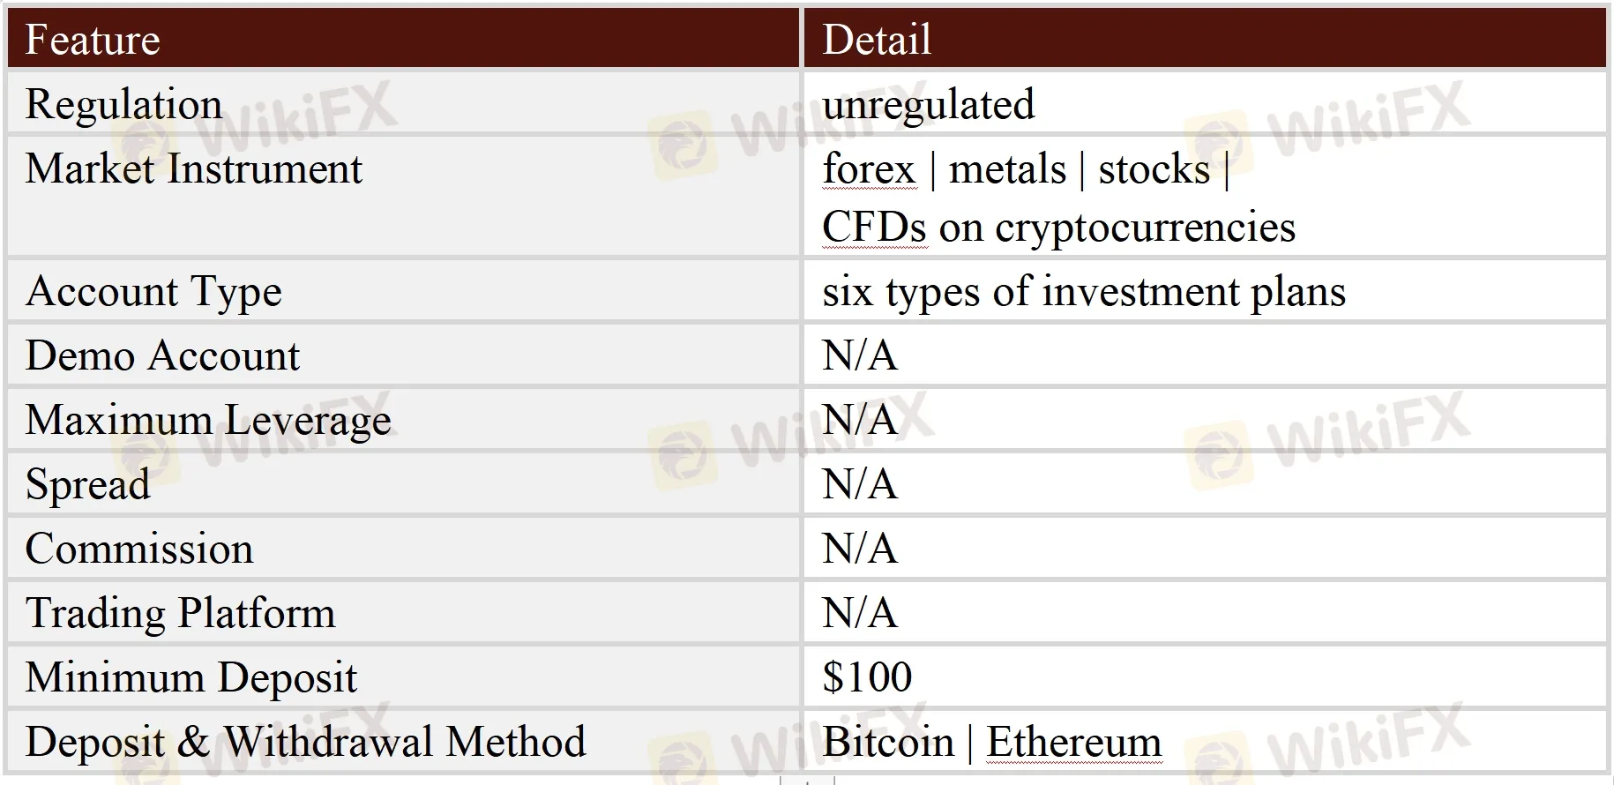Click the N/A value for Maximum Leverage

tap(860, 420)
